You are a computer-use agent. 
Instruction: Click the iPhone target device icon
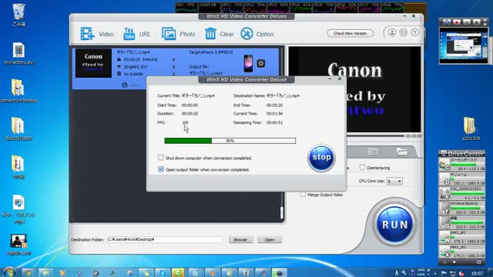[248, 63]
